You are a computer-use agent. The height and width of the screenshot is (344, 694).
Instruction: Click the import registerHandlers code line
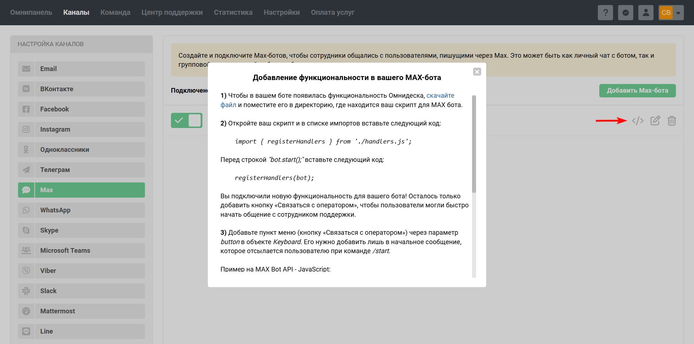(323, 142)
